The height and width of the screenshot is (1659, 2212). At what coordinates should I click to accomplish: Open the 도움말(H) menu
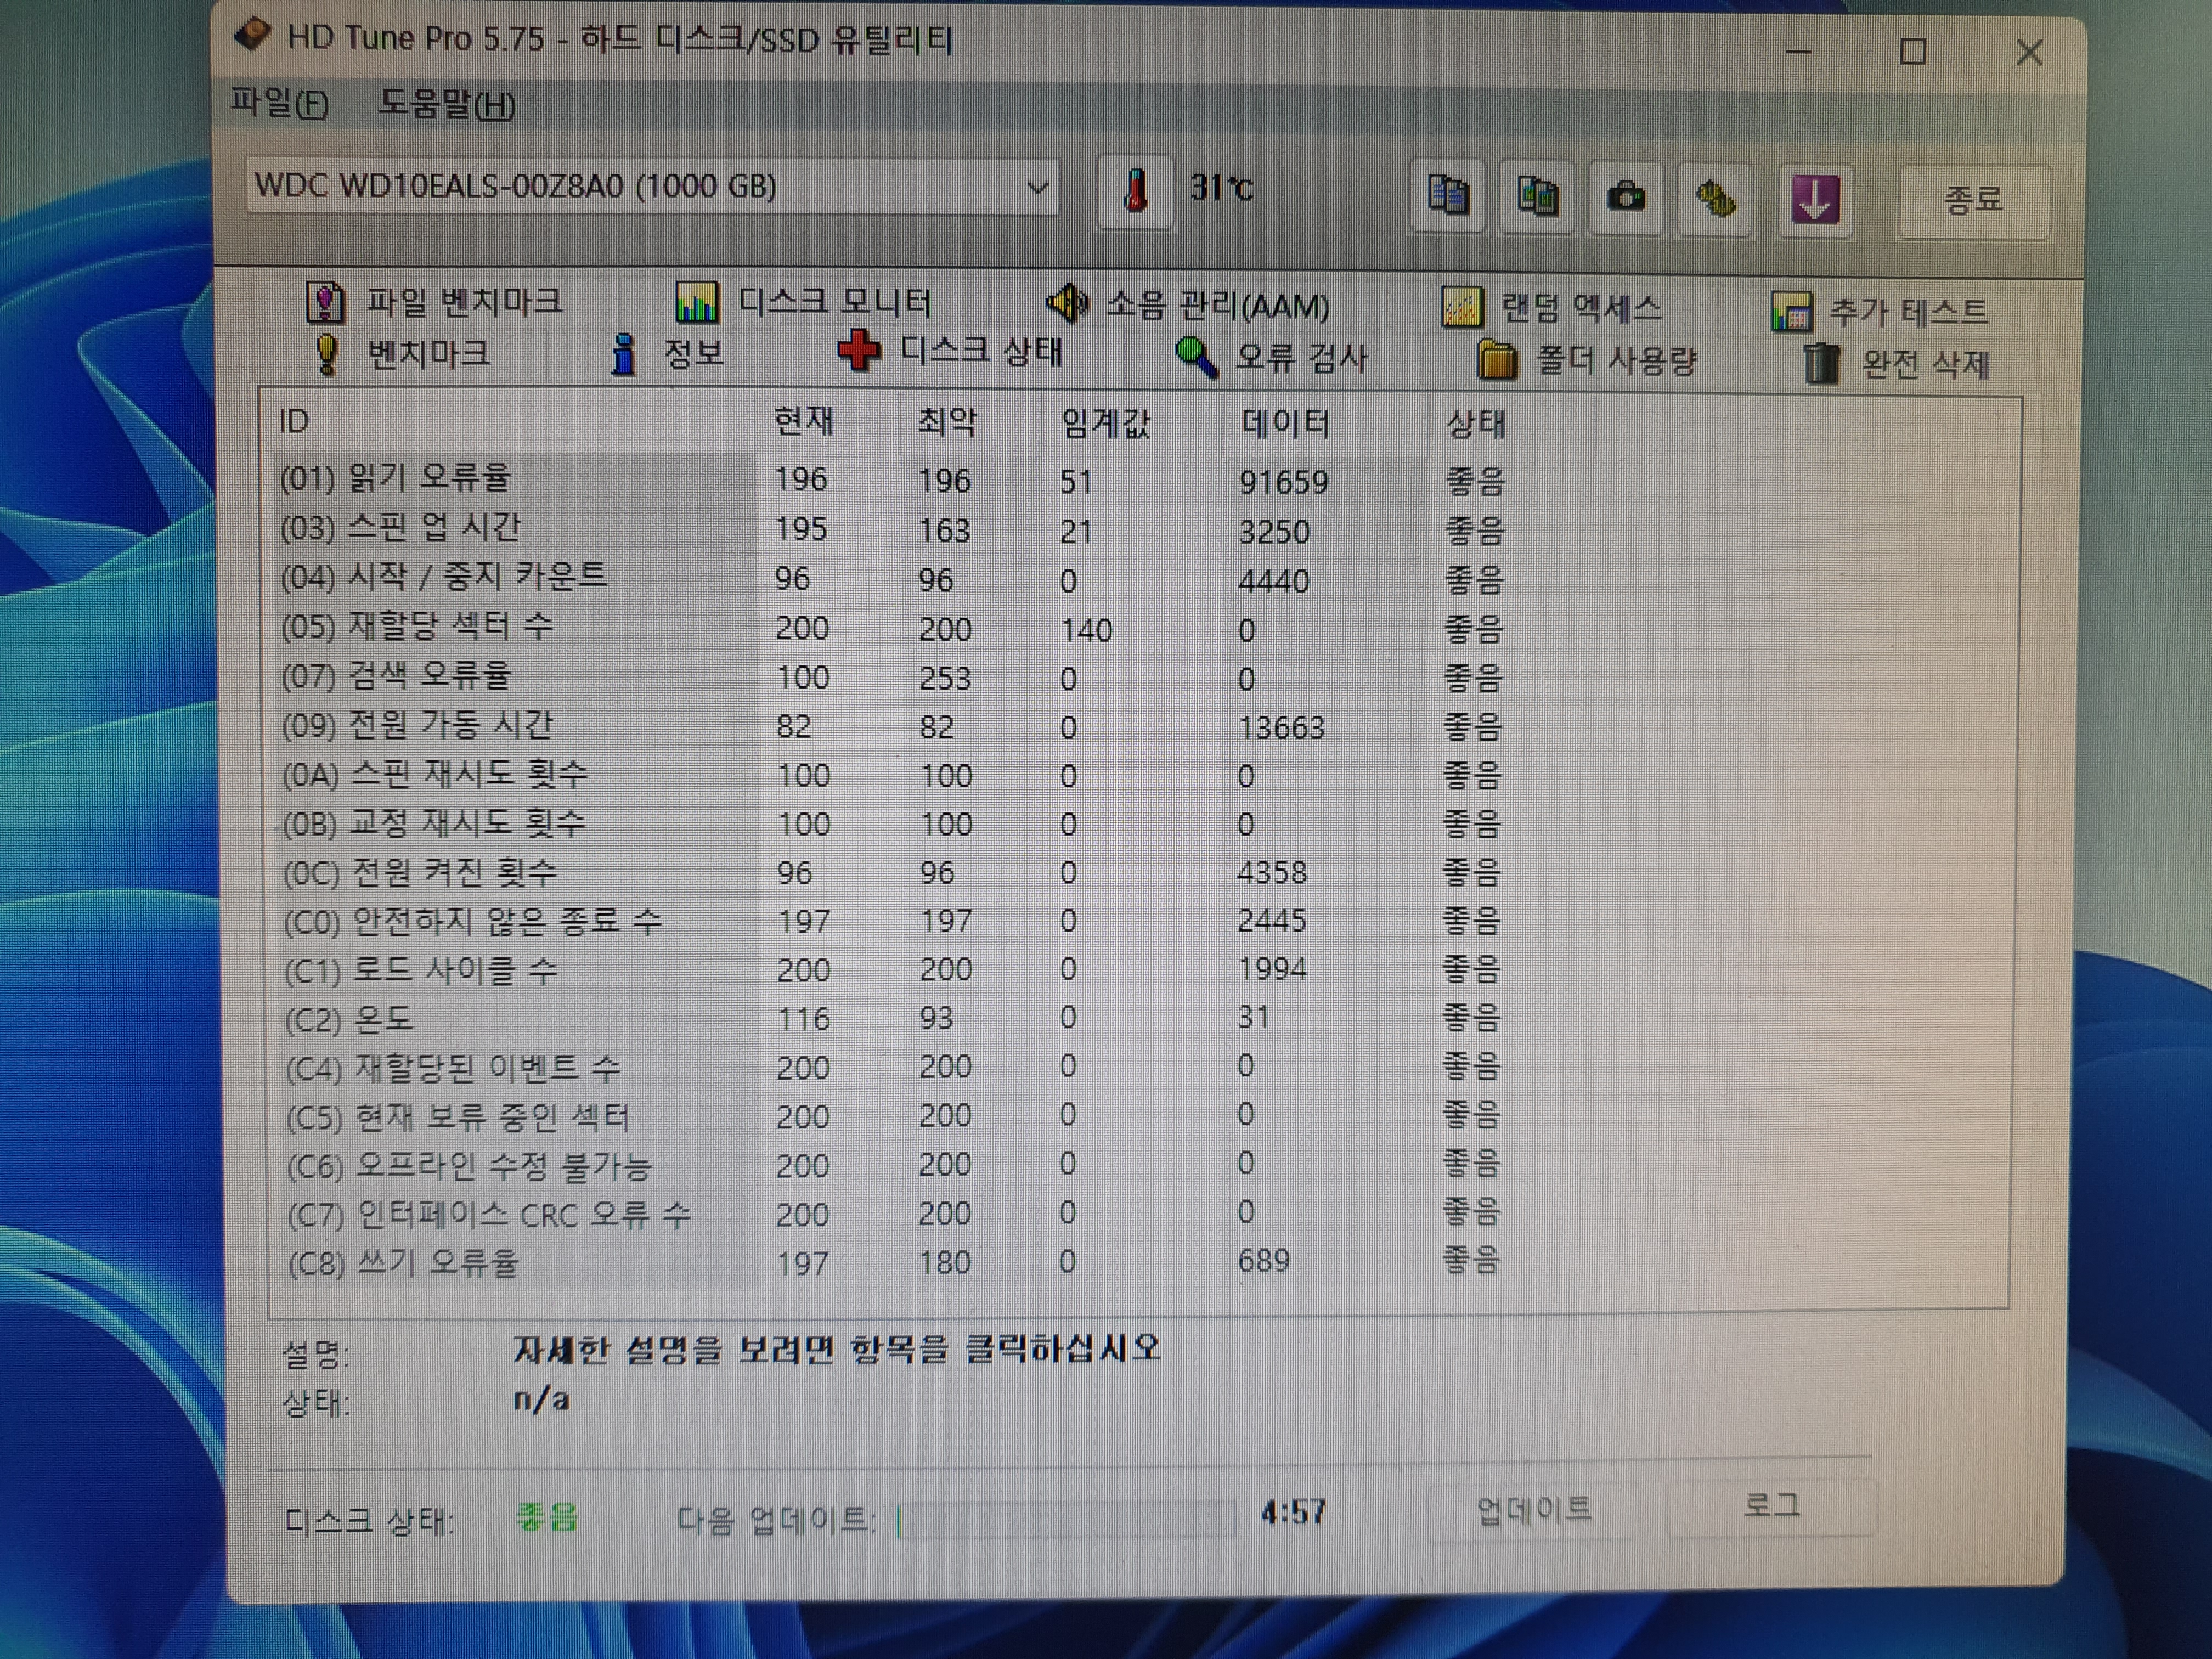[447, 104]
